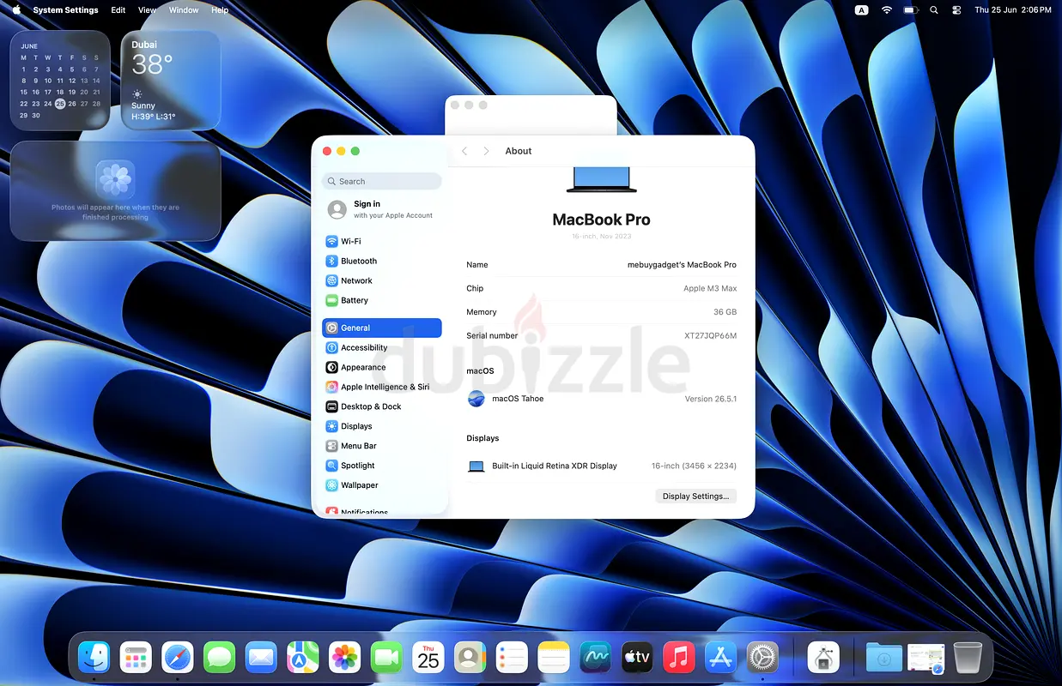
Task: Open the System Settings menu in the menu bar
Action: click(x=65, y=10)
